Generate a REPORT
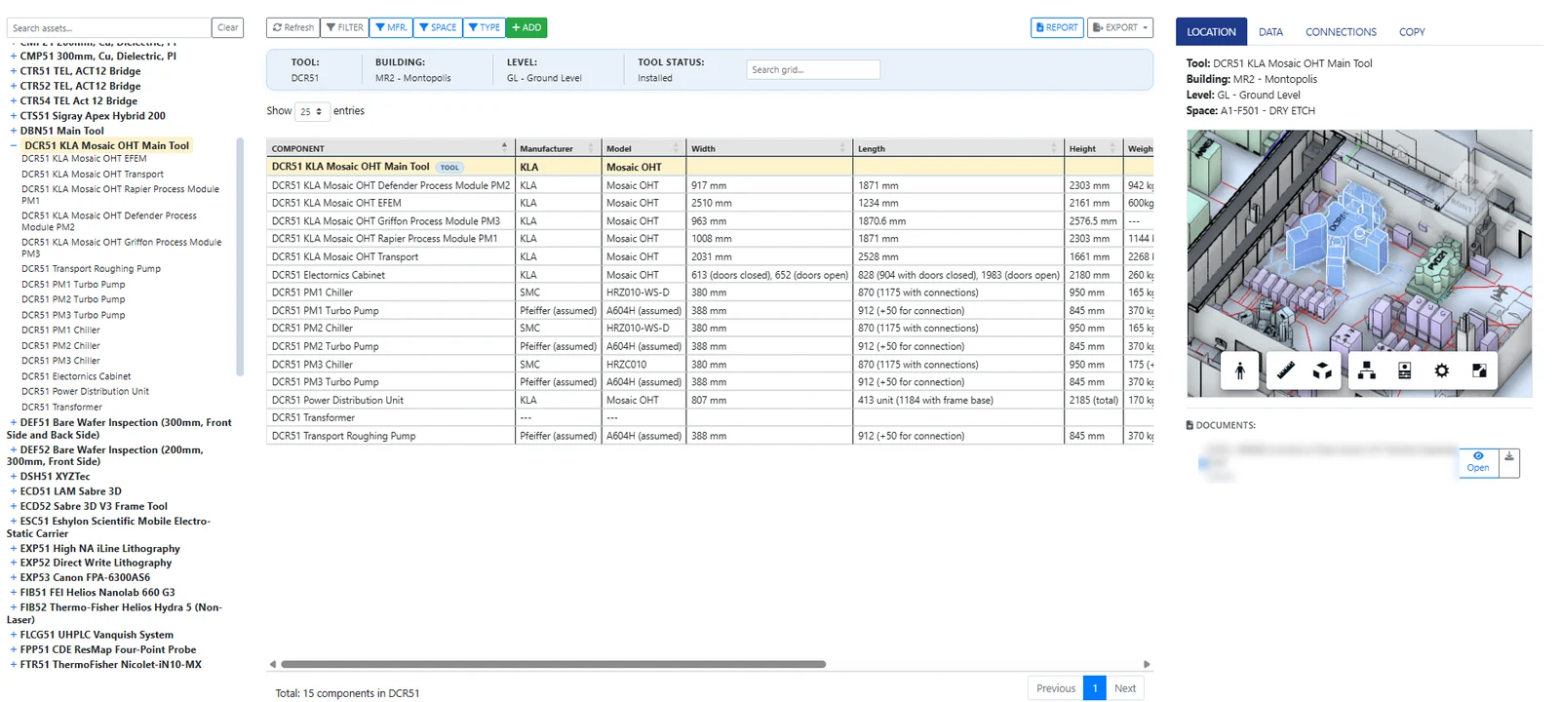 pyautogui.click(x=1057, y=27)
